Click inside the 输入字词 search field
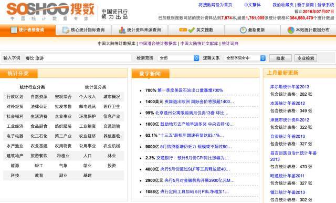This screenshot has width=336, height=203. (78, 58)
